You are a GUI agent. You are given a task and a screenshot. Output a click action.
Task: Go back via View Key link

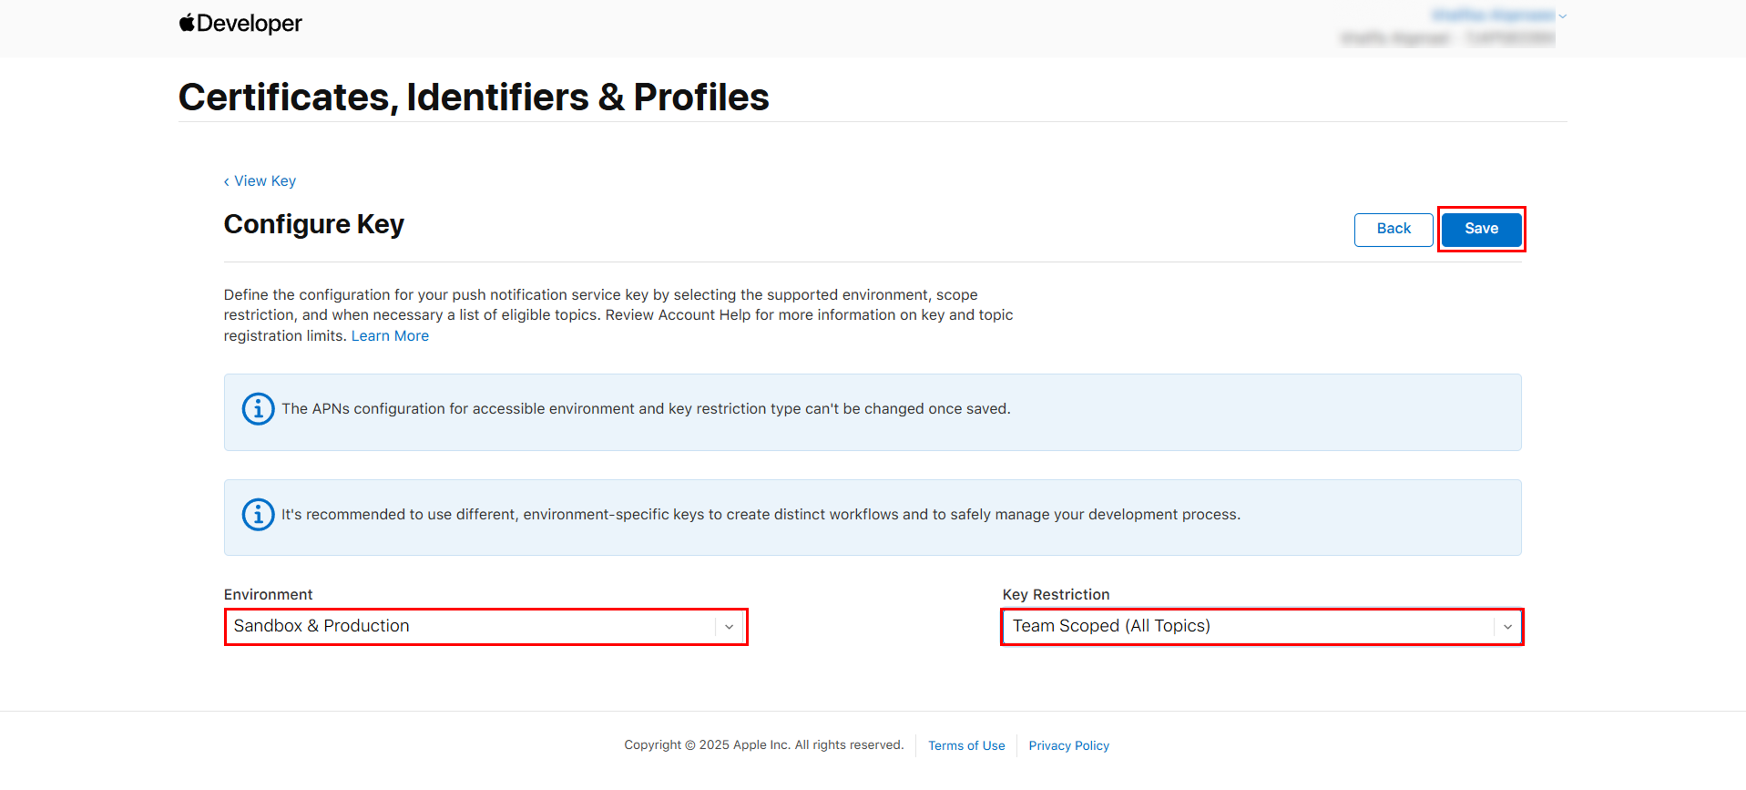point(265,181)
